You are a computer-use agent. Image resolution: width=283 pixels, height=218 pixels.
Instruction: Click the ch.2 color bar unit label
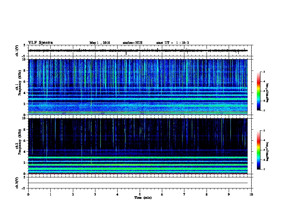pyautogui.click(x=267, y=151)
